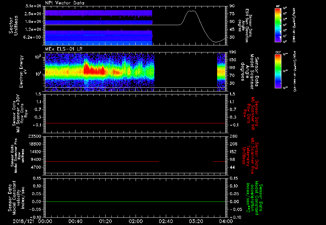
Task: Click the "4700" scanner position tick label
Action: coord(36,167)
